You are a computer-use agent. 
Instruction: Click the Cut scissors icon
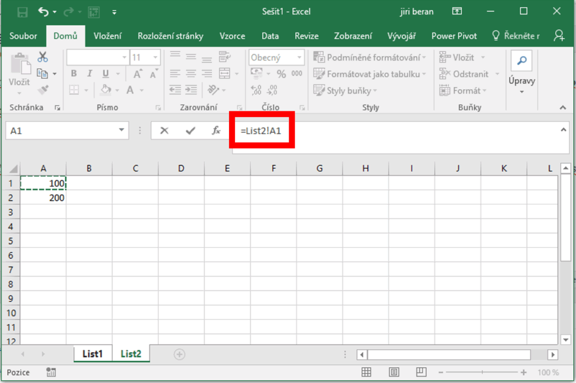(x=43, y=57)
